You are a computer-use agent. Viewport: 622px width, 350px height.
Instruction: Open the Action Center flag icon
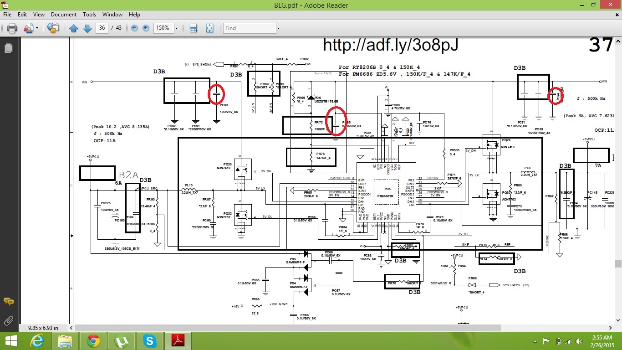coord(546,341)
